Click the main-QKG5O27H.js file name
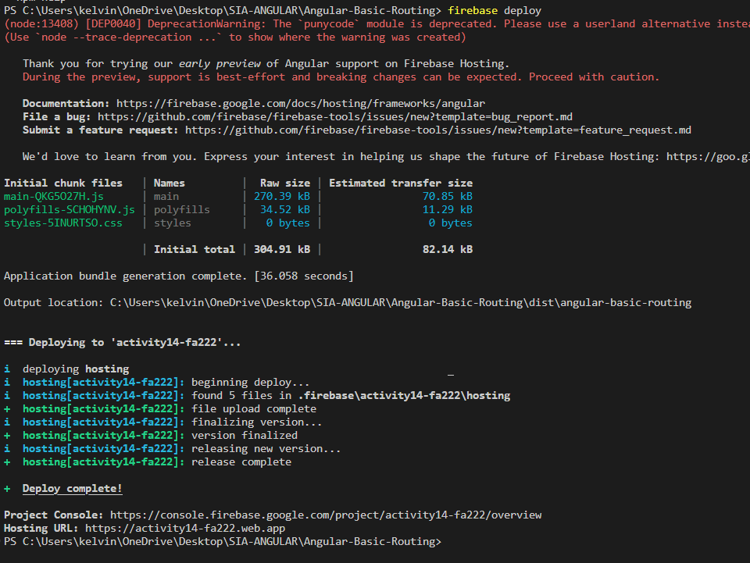750x563 pixels. (x=54, y=197)
